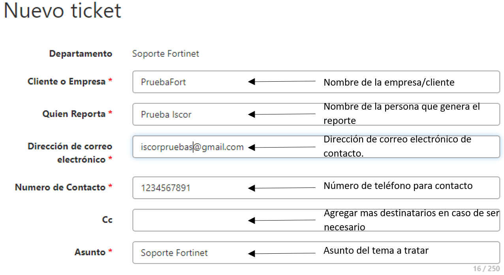This screenshot has width=504, height=275.
Task: Select the Numero de Contacto input field
Action: coord(190,188)
